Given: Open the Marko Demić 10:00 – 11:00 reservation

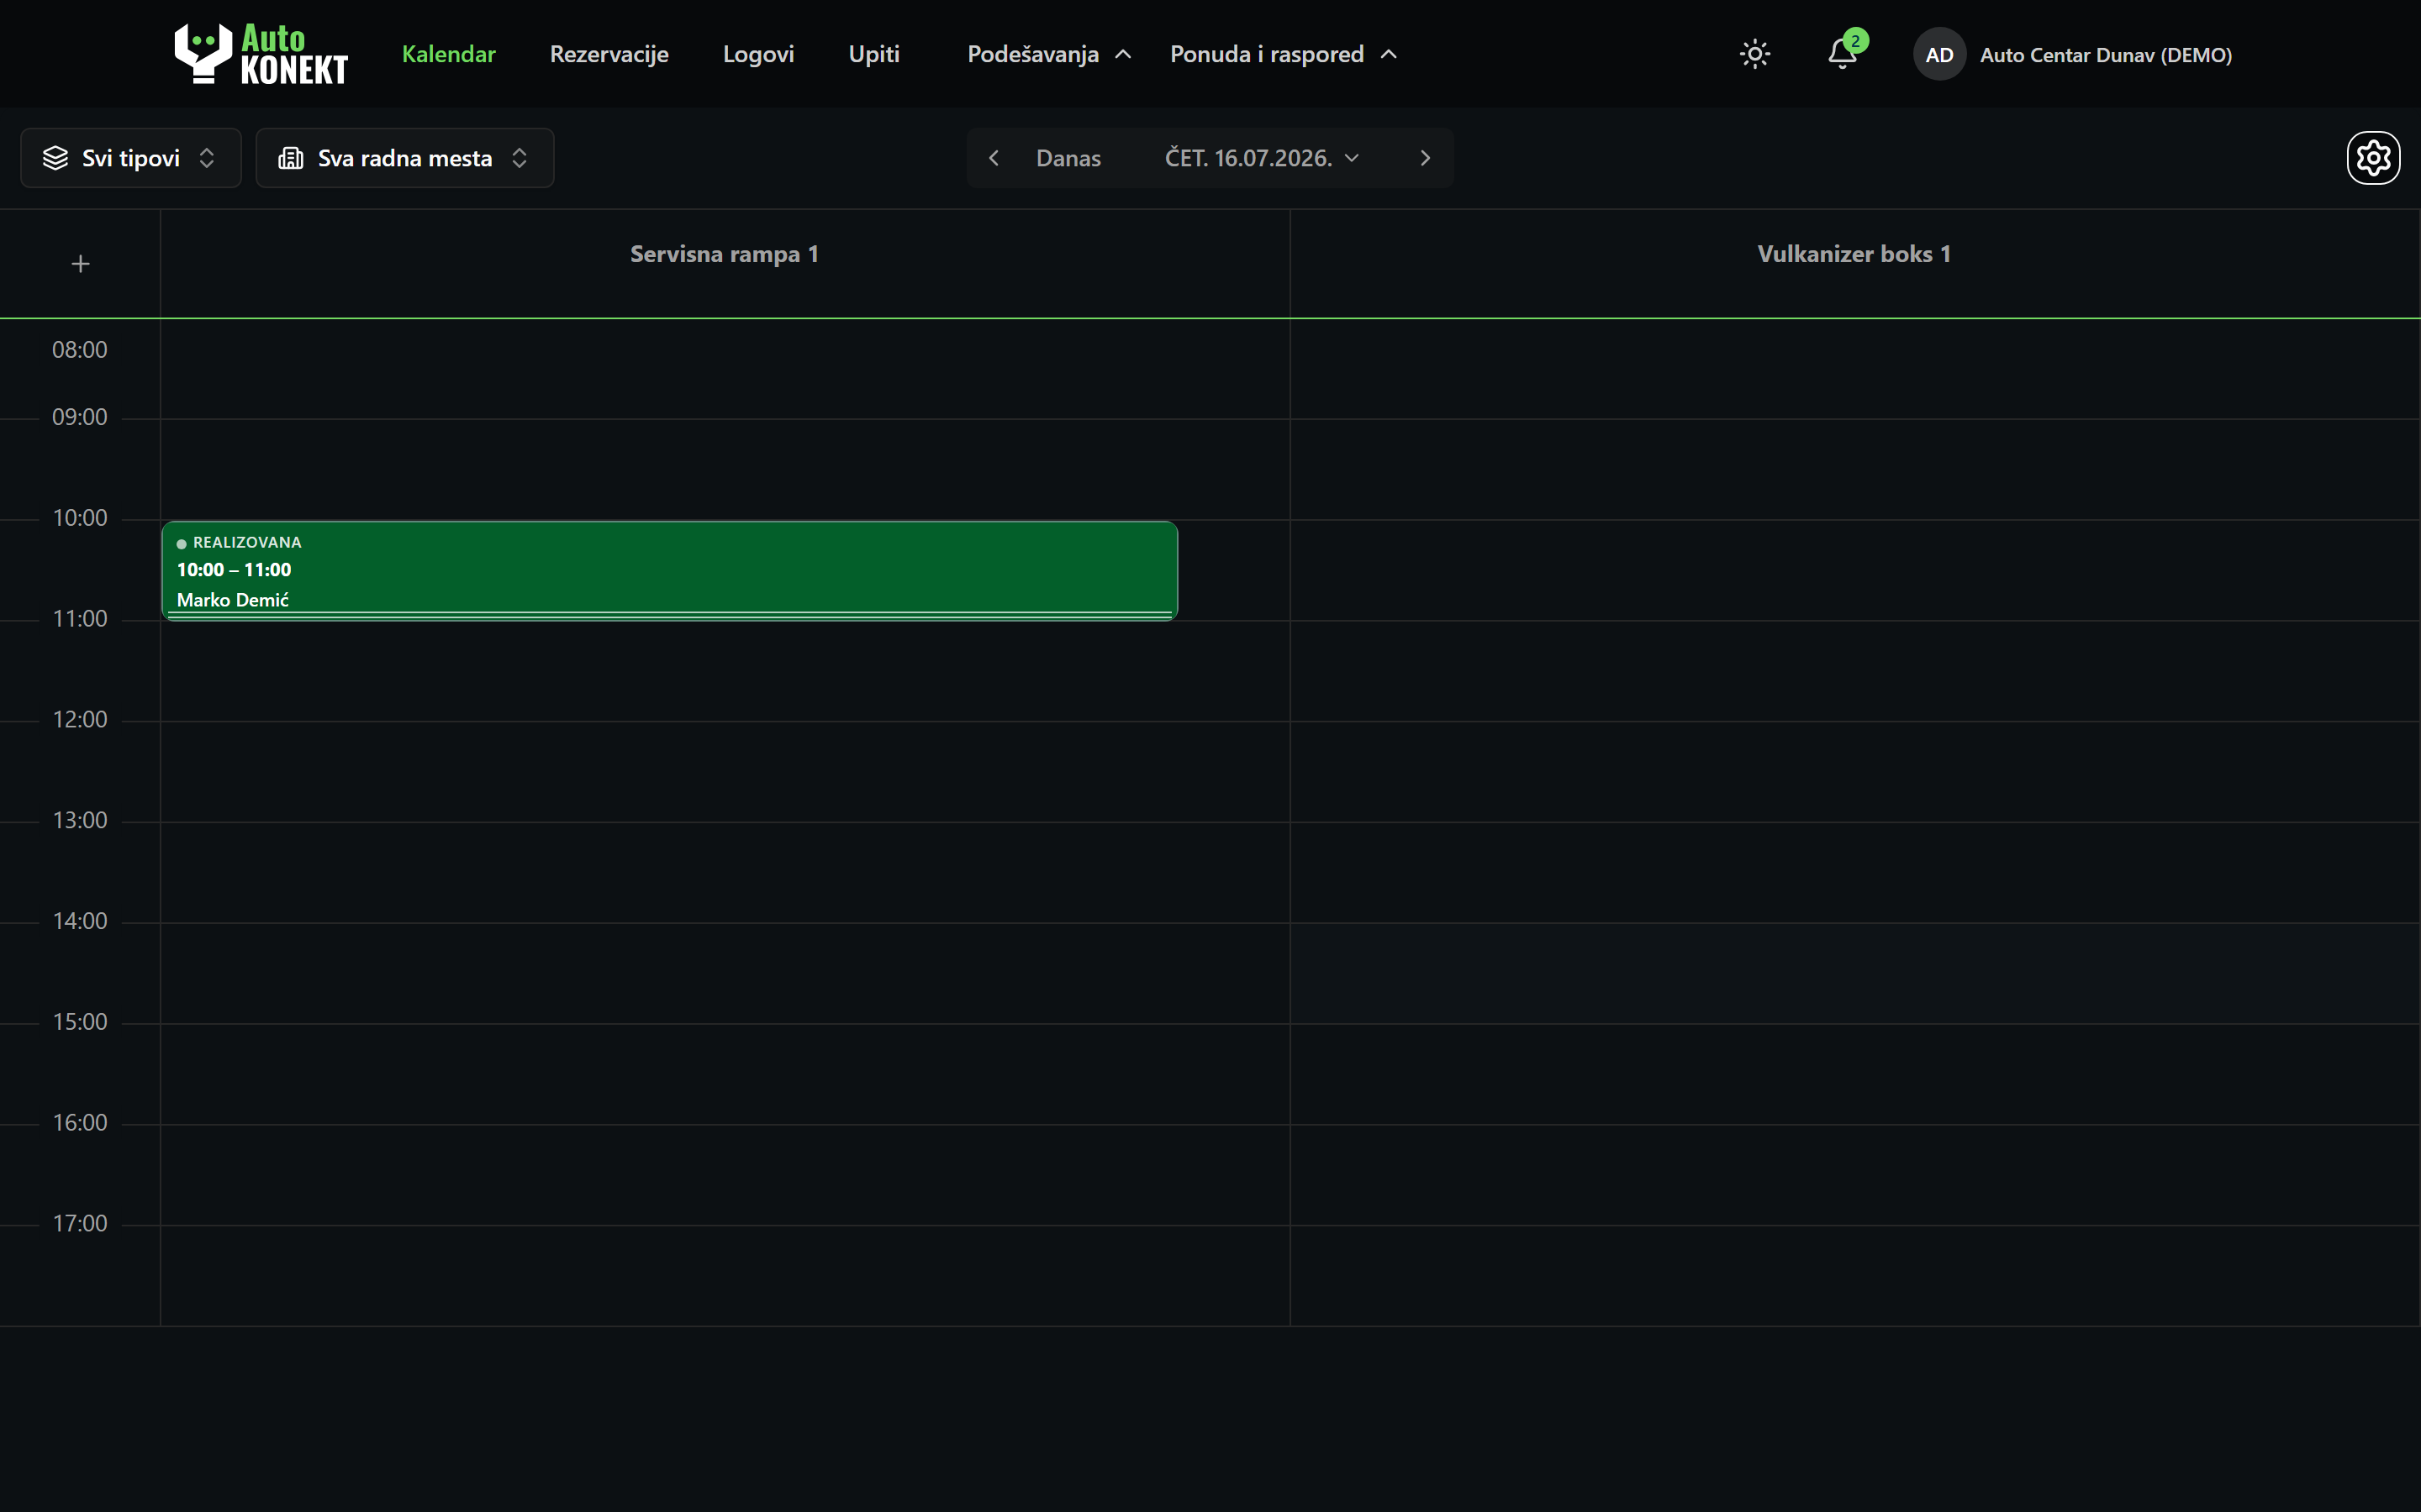Looking at the screenshot, I should click(669, 571).
